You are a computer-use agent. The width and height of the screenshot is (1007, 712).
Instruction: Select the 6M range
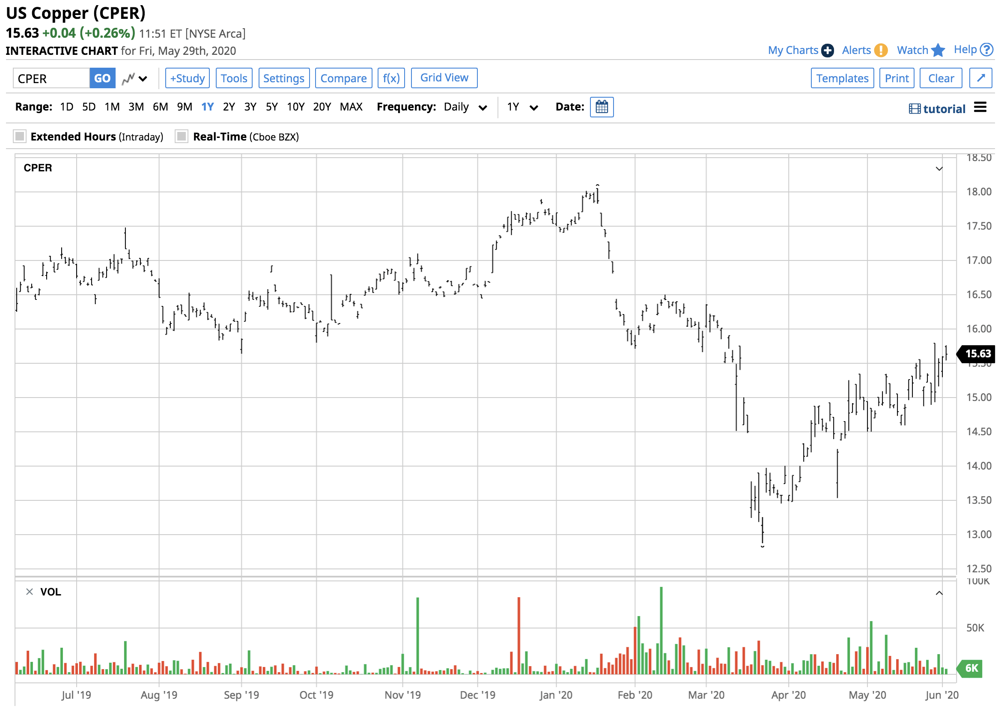161,107
